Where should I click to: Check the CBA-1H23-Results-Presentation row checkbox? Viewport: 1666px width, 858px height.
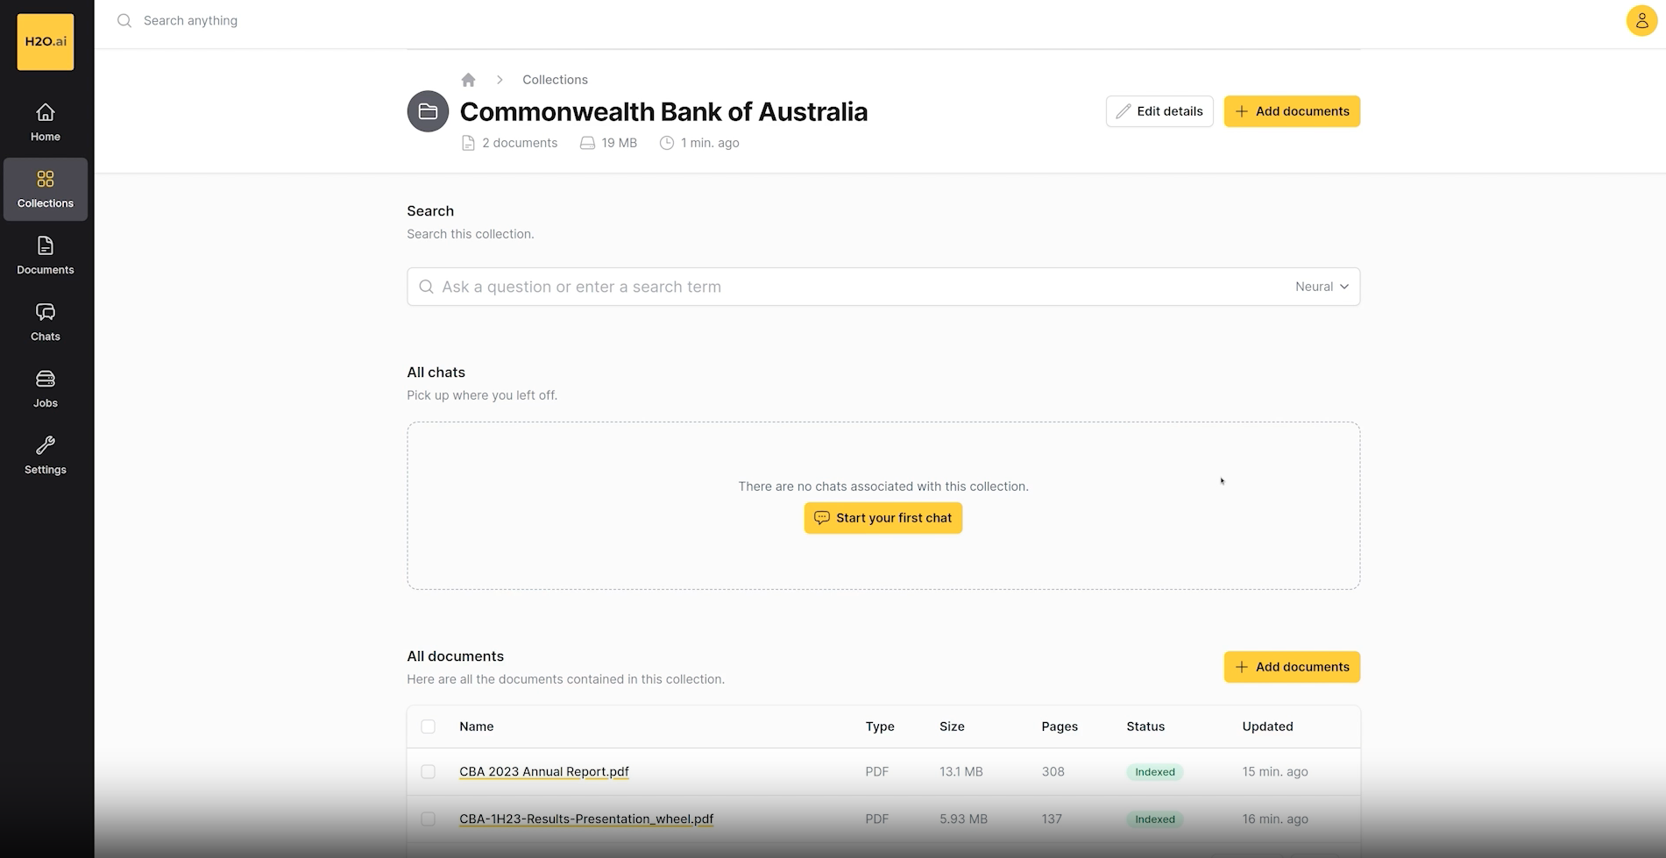[428, 819]
